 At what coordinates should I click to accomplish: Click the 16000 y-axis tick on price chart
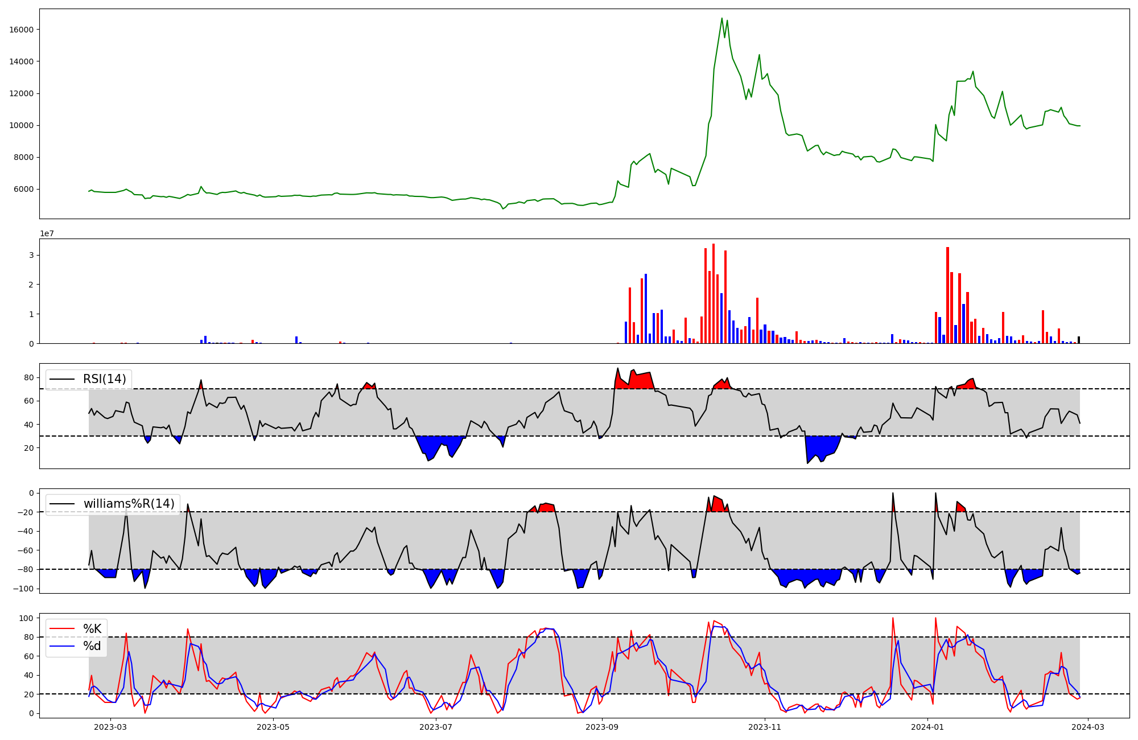tap(21, 30)
